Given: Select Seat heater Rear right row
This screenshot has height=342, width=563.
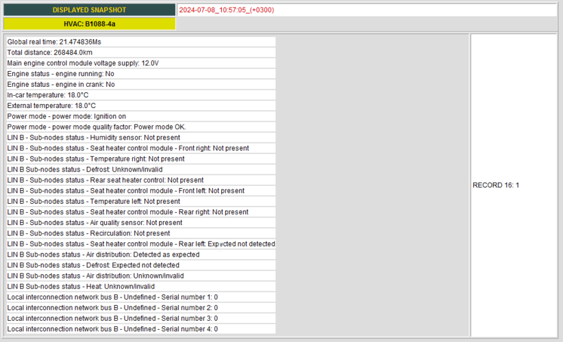Looking at the screenshot, I should [x=141, y=212].
